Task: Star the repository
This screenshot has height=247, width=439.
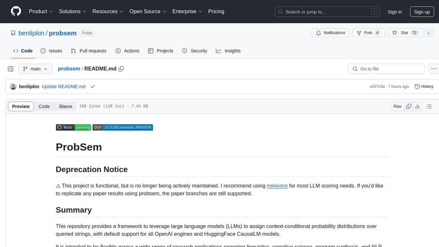Action: coord(405,33)
